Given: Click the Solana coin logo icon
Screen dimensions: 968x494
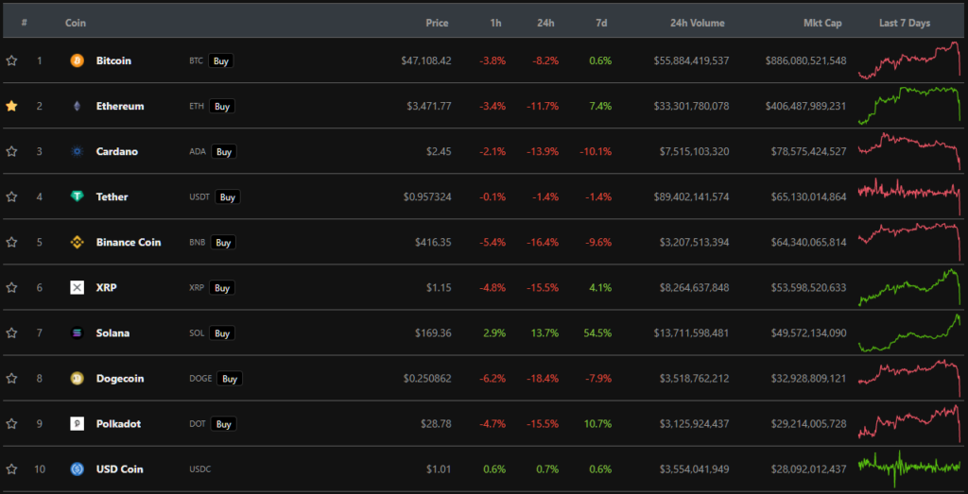Looking at the screenshot, I should point(77,332).
